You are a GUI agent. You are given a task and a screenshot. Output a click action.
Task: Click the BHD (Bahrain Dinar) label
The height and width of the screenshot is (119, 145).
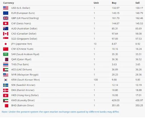click(23, 105)
